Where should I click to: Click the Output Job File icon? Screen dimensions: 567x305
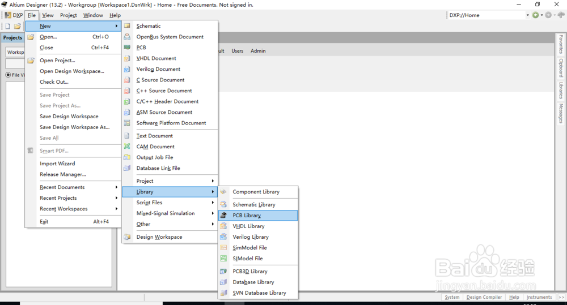tap(127, 157)
